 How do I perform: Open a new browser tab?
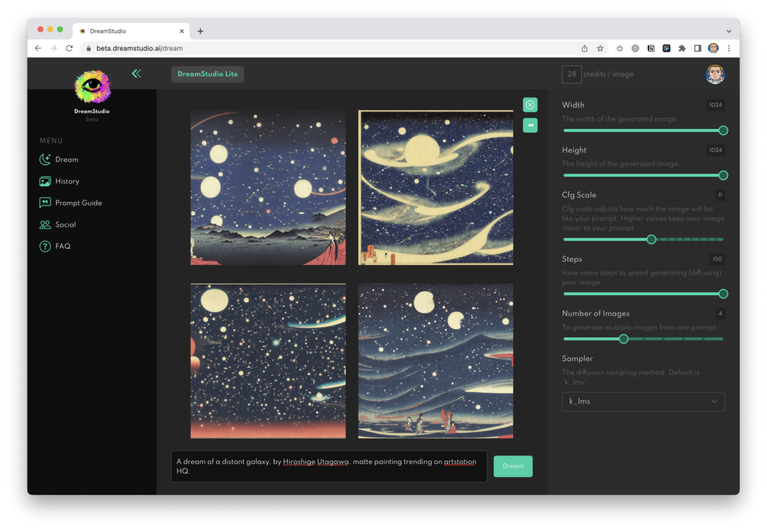pos(200,31)
